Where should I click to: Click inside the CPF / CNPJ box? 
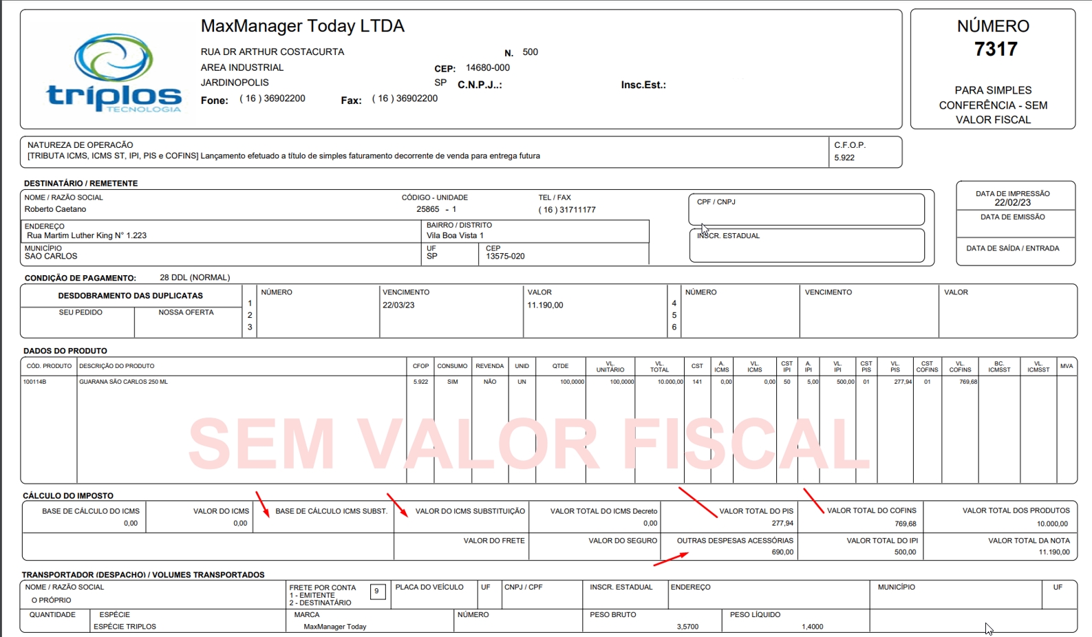(x=806, y=209)
